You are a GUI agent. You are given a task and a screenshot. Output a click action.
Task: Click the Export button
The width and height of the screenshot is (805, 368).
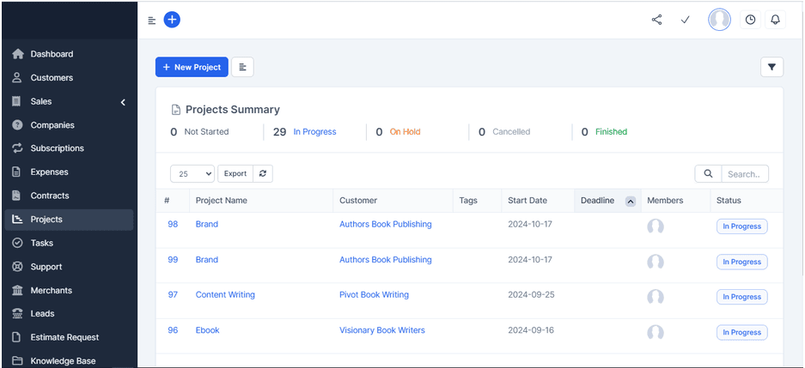(x=235, y=173)
